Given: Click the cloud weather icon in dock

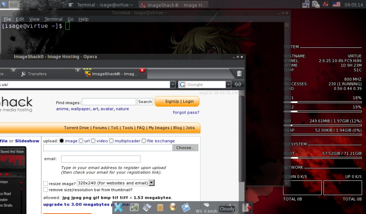Looking at the screenshot, I should coord(206,205).
